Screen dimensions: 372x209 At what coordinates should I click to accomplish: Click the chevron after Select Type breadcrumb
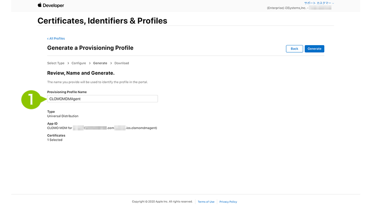tap(68, 63)
